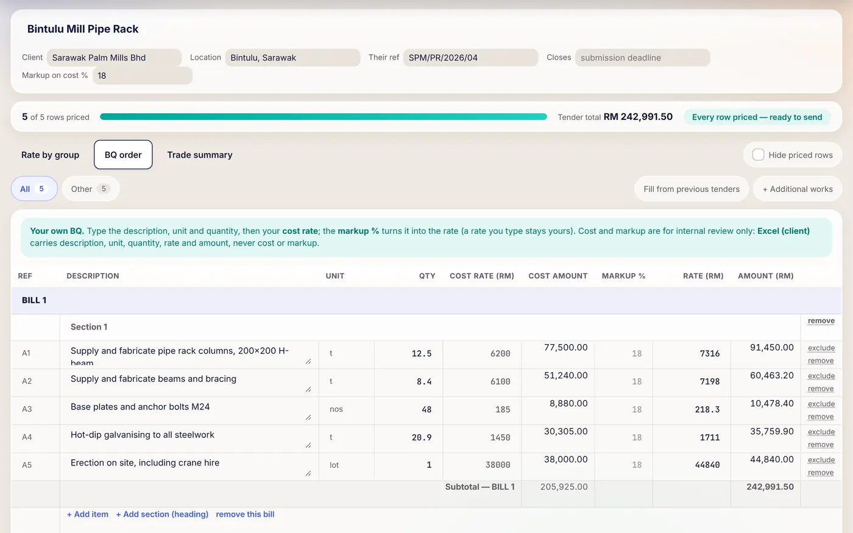Click the A4 rate field 1711
This screenshot has height=533, width=853.
click(692, 437)
